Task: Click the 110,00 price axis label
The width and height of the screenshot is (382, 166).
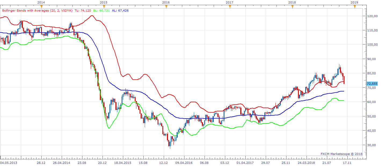Action: click(372, 30)
